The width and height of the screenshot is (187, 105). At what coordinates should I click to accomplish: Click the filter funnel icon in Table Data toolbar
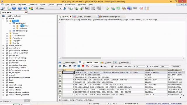[x=70, y=66]
